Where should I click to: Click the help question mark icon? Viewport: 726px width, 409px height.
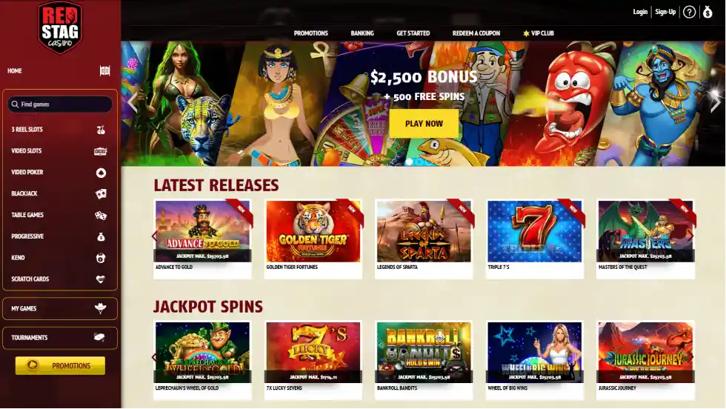689,12
